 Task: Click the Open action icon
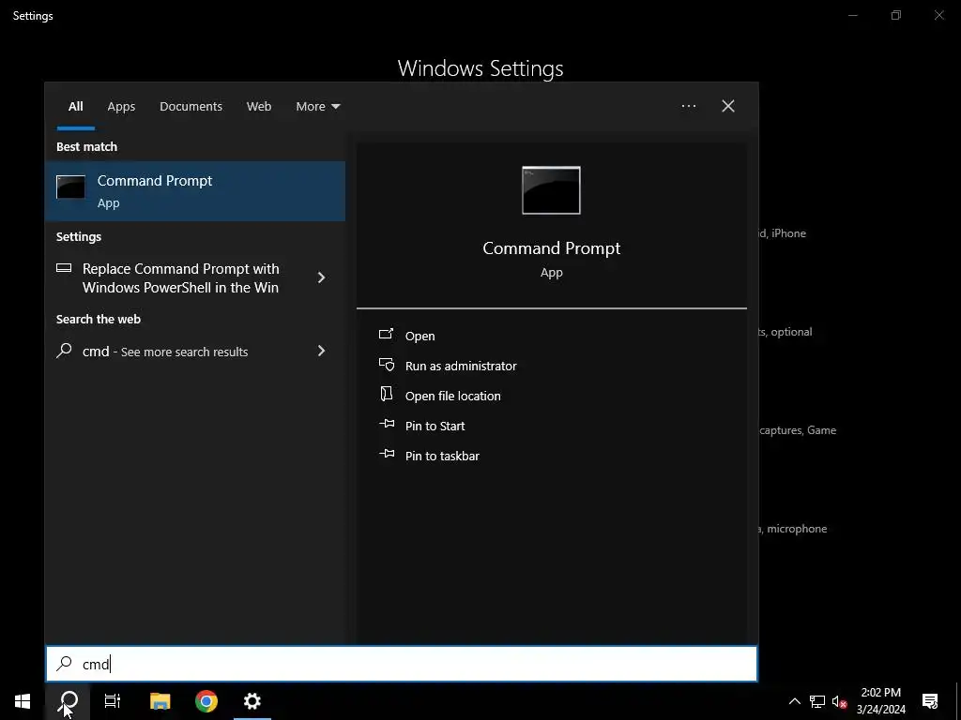tap(386, 334)
